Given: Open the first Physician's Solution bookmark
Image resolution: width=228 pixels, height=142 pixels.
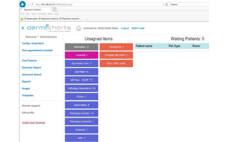Looking at the screenshot, I should 49,19.
